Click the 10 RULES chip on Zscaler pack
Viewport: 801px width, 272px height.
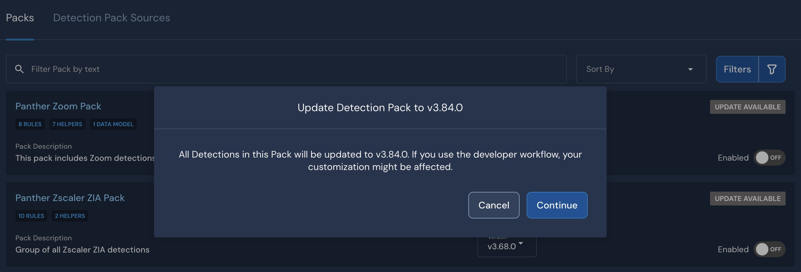pos(31,216)
